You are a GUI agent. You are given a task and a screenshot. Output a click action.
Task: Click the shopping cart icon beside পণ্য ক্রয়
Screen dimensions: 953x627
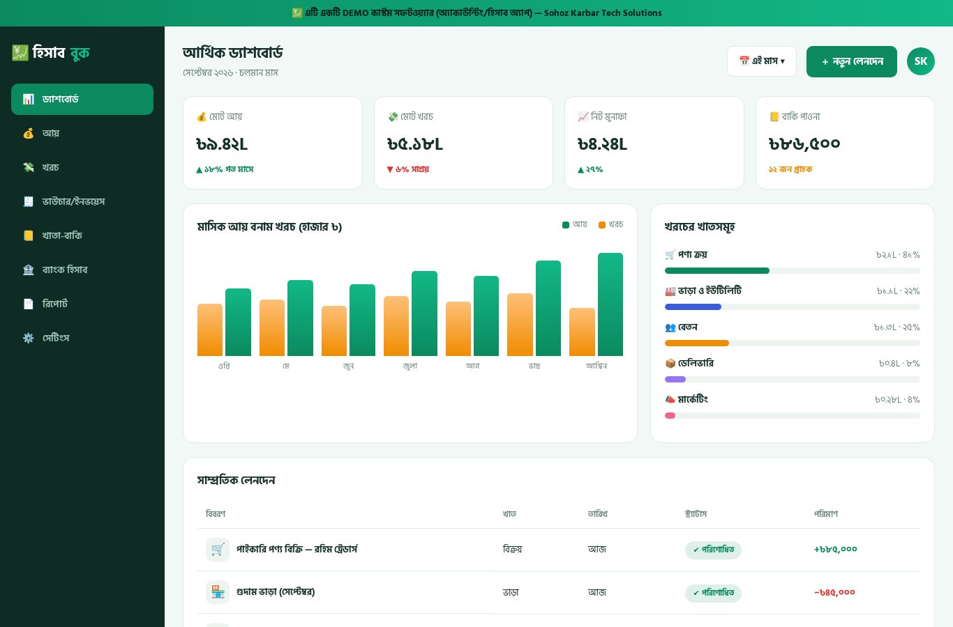[670, 254]
